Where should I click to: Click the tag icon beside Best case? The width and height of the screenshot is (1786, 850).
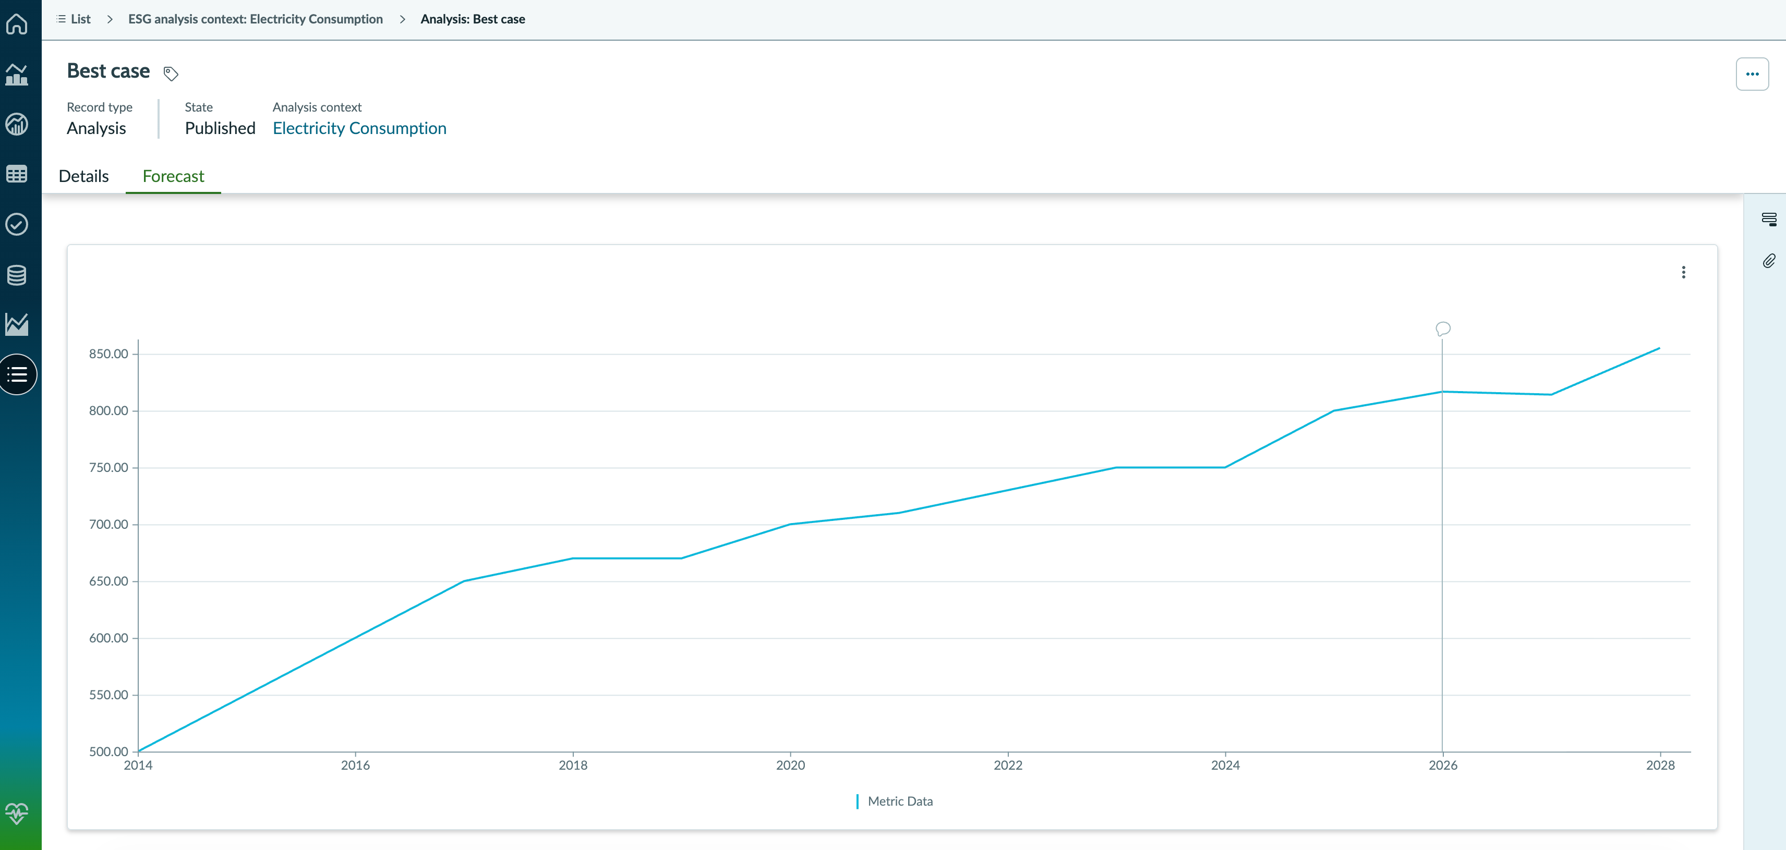pyautogui.click(x=171, y=73)
